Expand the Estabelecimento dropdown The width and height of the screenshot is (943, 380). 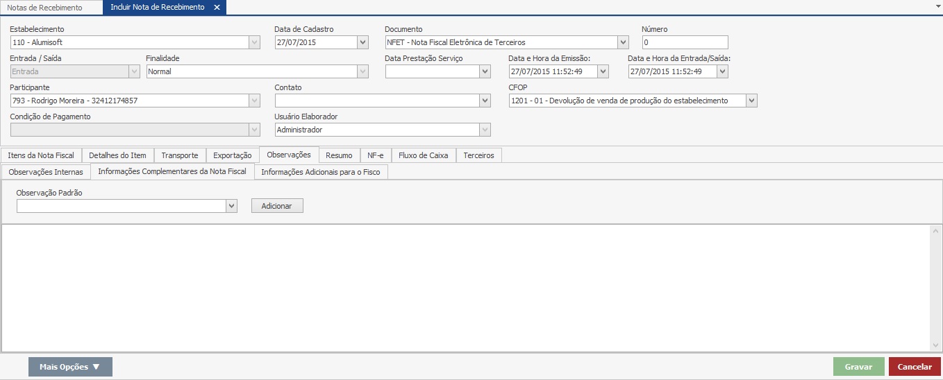pos(254,42)
